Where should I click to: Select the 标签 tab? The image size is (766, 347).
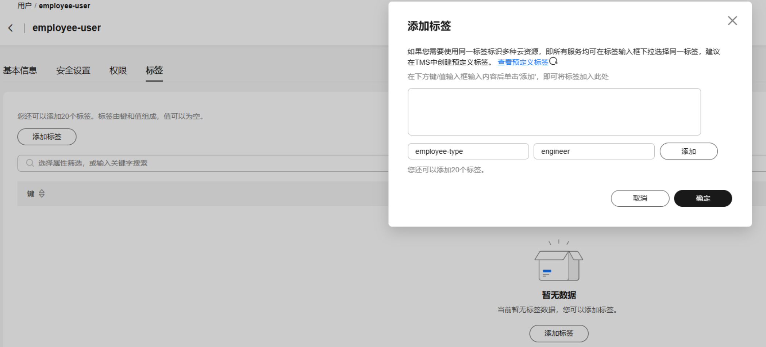(x=154, y=70)
